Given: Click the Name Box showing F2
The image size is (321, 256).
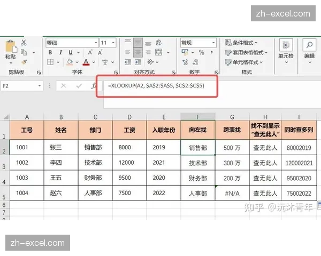Looking at the screenshot, I should pos(22,86).
